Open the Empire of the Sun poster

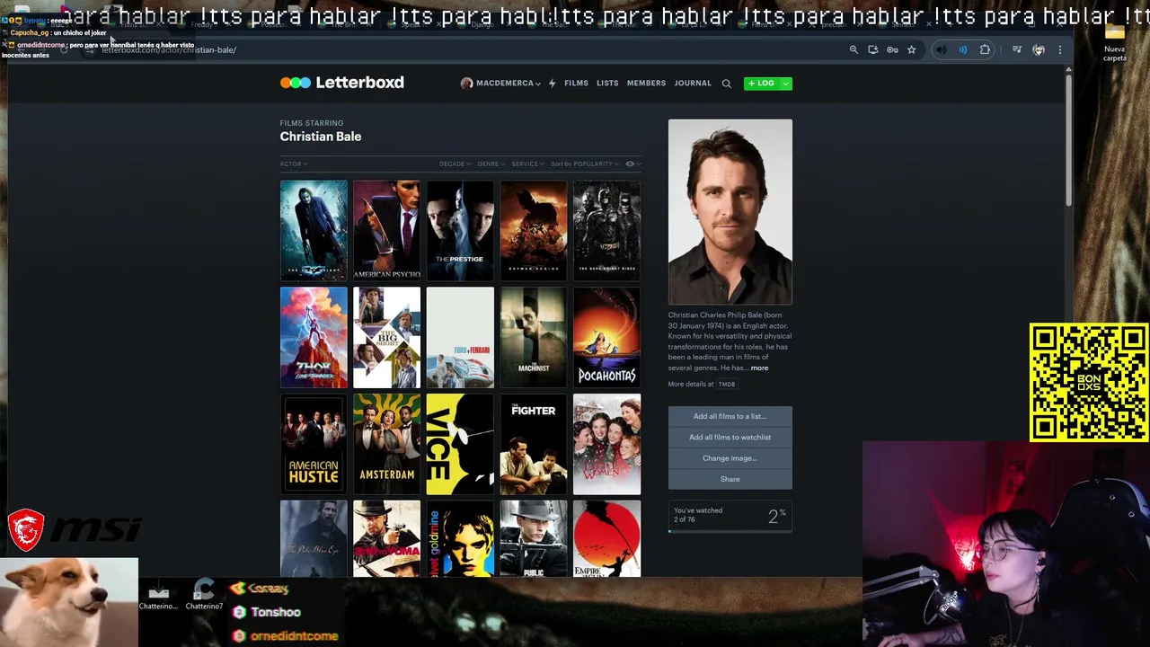(607, 538)
